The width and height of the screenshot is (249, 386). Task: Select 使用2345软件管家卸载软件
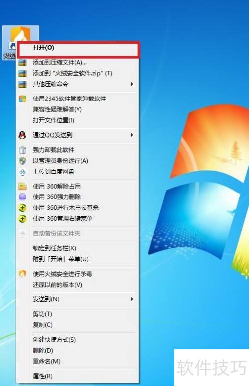pyautogui.click(x=78, y=99)
